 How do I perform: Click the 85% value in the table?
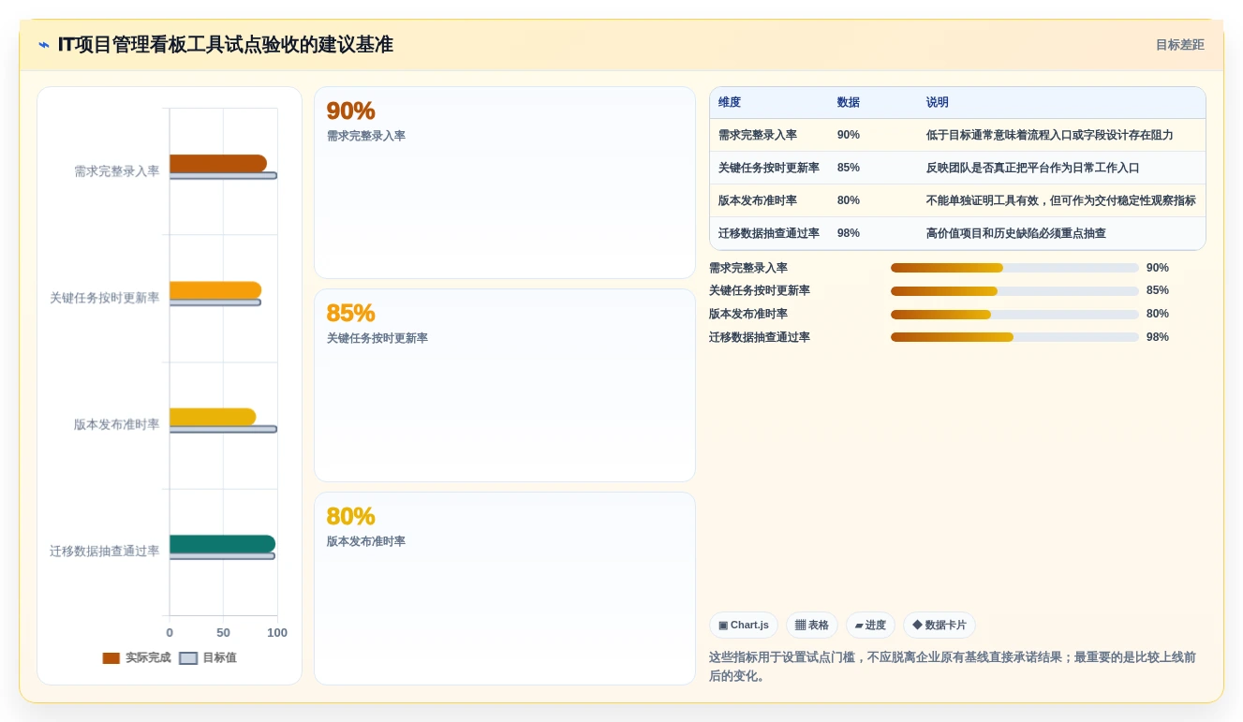pos(849,168)
